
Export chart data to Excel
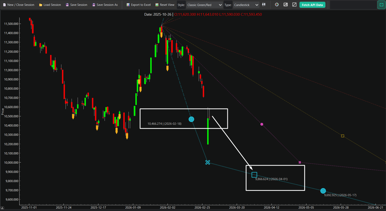[139, 5]
